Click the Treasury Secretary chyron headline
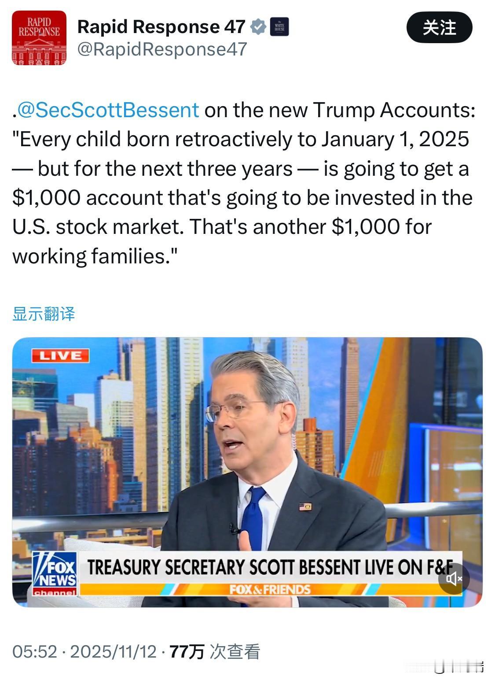This screenshot has width=495, height=684. pyautogui.click(x=270, y=567)
